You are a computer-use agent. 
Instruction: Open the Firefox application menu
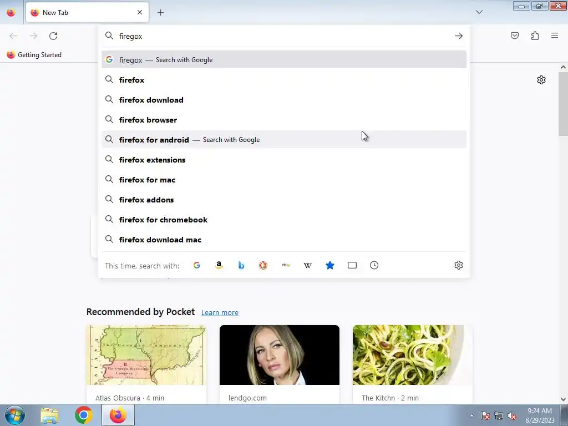[555, 35]
